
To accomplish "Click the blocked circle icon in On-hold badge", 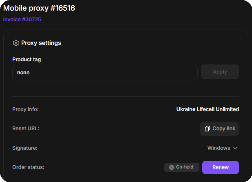I will [x=172, y=167].
